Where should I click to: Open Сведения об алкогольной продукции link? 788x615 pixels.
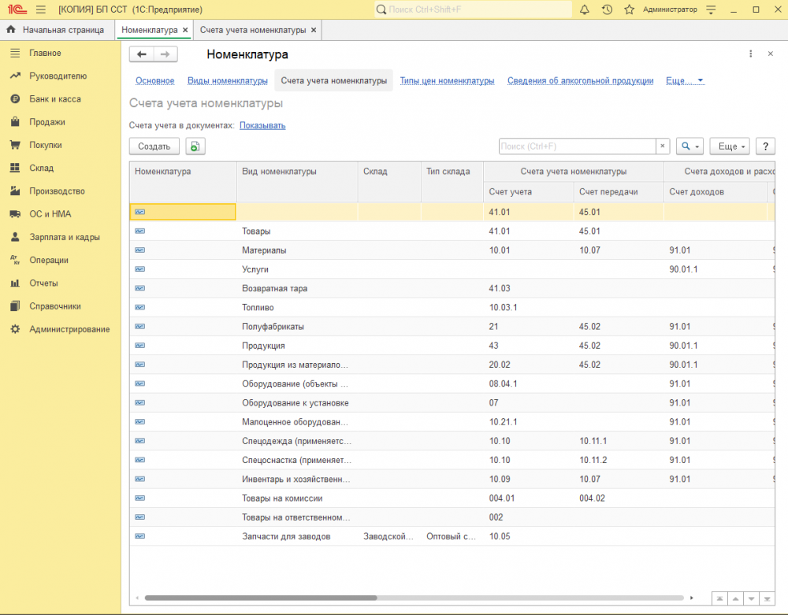[581, 81]
